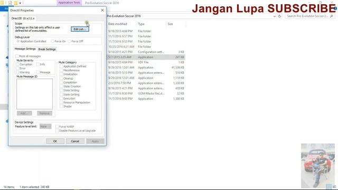
Task: Select the 41,538 KB Application row
Action: [146, 68]
